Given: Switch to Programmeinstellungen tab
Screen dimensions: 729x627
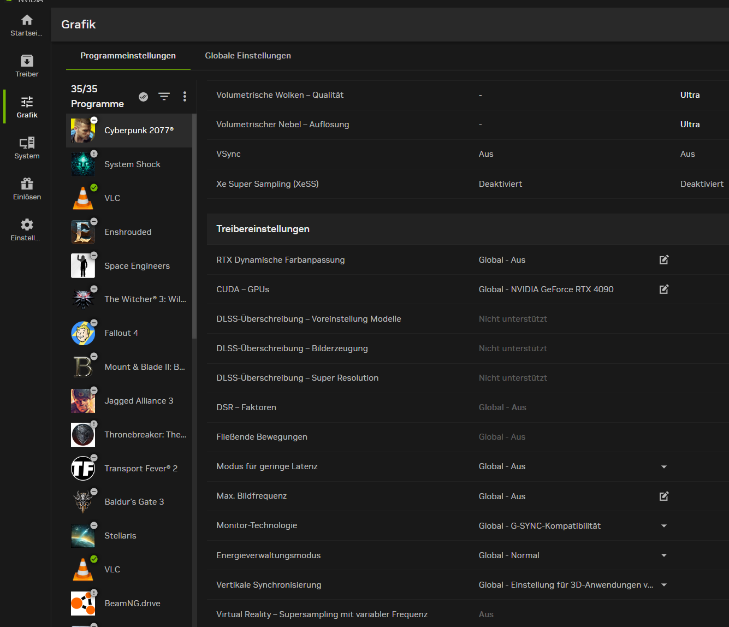Looking at the screenshot, I should (x=128, y=56).
